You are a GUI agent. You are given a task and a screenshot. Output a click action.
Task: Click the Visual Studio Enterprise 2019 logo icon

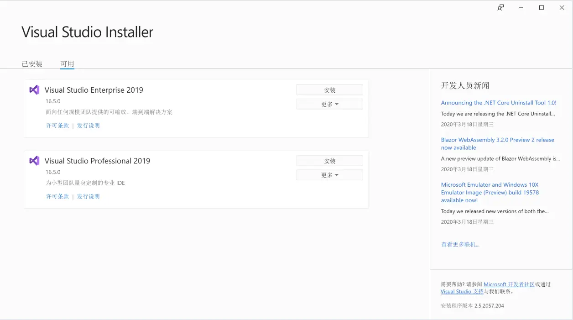(34, 90)
